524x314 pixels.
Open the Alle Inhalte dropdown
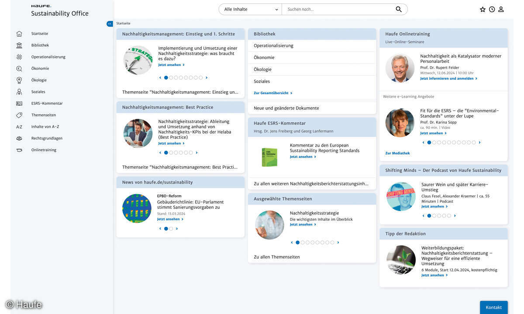pyautogui.click(x=251, y=9)
